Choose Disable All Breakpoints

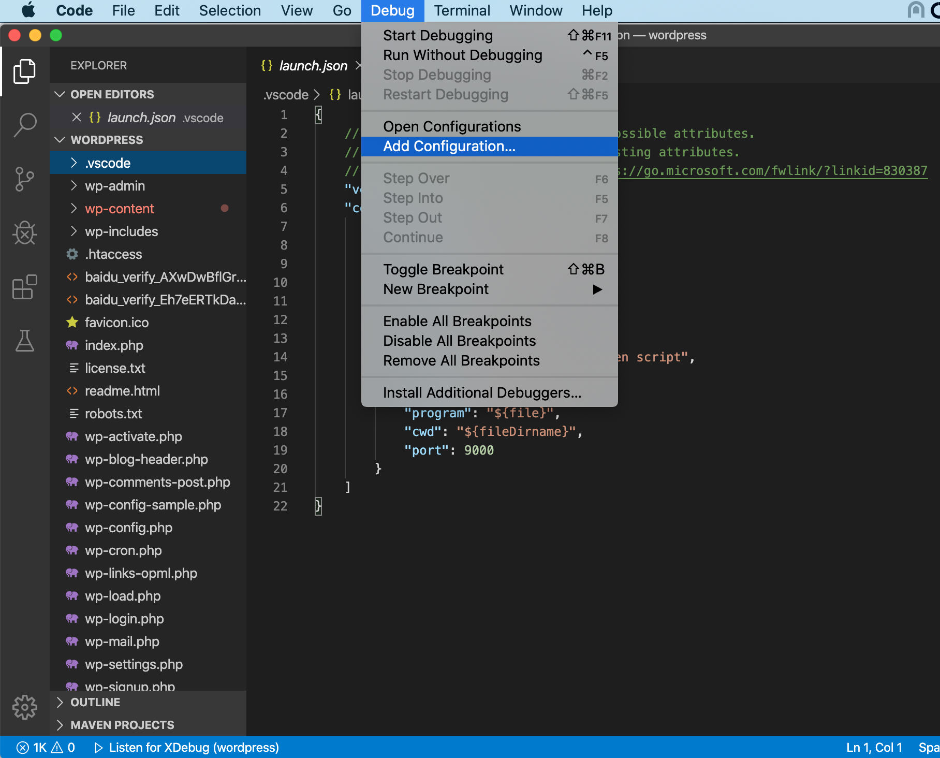click(490, 341)
